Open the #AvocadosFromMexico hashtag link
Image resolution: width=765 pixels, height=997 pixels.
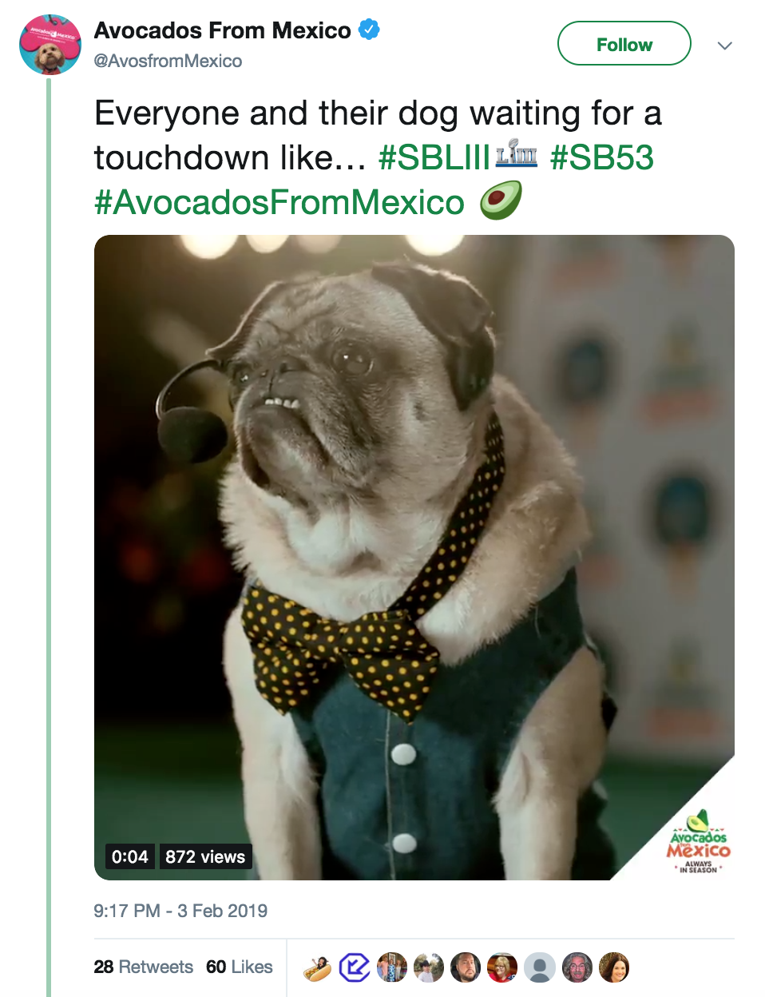[x=279, y=202]
